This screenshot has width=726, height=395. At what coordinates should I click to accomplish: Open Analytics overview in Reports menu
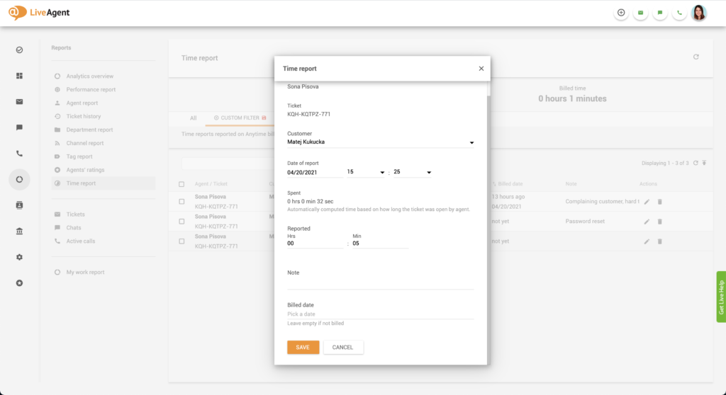point(89,76)
